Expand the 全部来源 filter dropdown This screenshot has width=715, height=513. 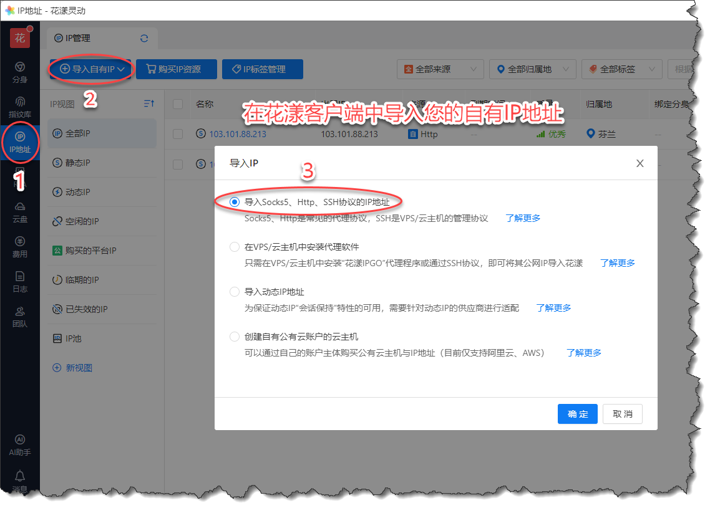tap(440, 69)
